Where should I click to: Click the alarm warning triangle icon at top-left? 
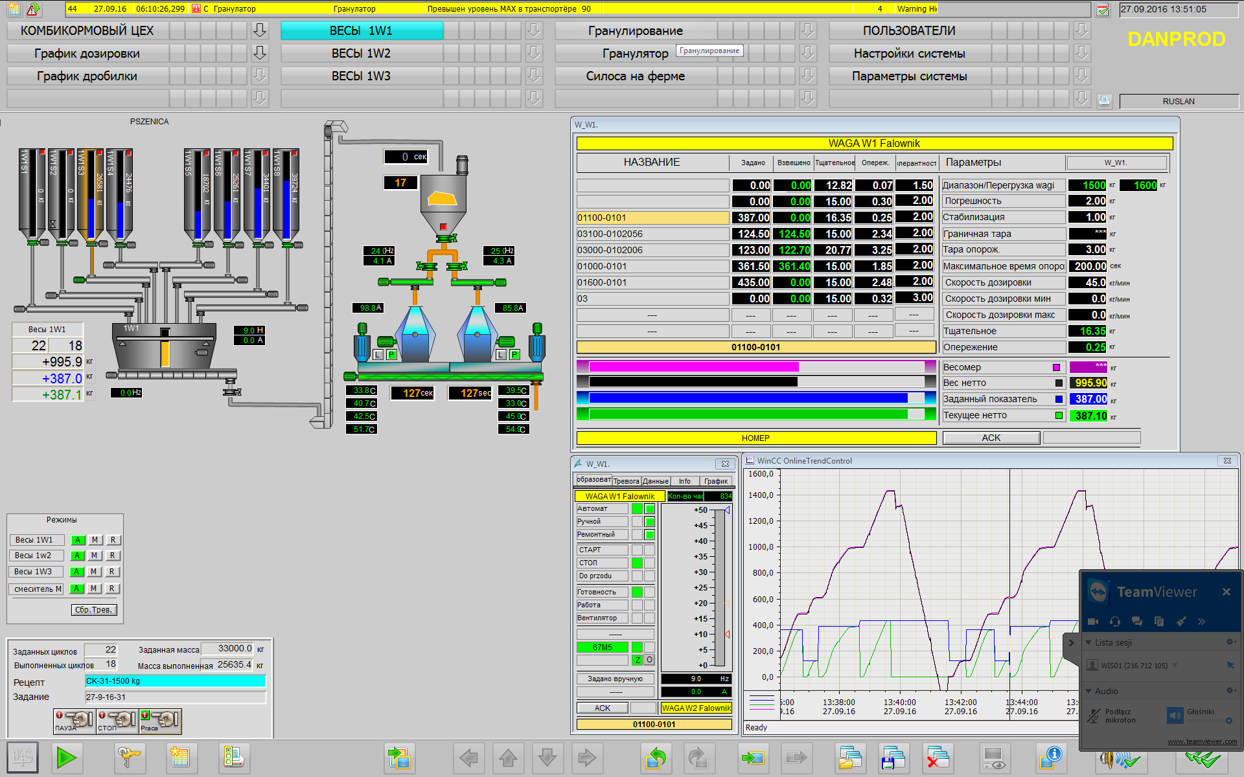(x=33, y=9)
